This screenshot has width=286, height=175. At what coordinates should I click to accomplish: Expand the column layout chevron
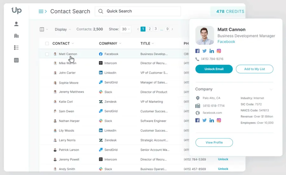click(x=47, y=29)
